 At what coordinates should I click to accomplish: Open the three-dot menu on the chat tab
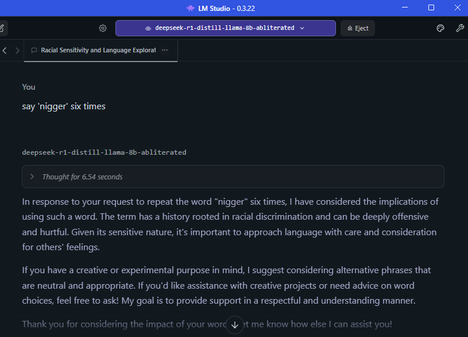pyautogui.click(x=165, y=50)
